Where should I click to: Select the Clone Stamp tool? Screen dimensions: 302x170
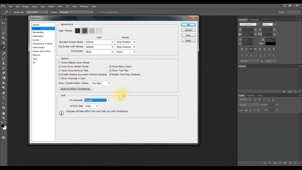4,63
